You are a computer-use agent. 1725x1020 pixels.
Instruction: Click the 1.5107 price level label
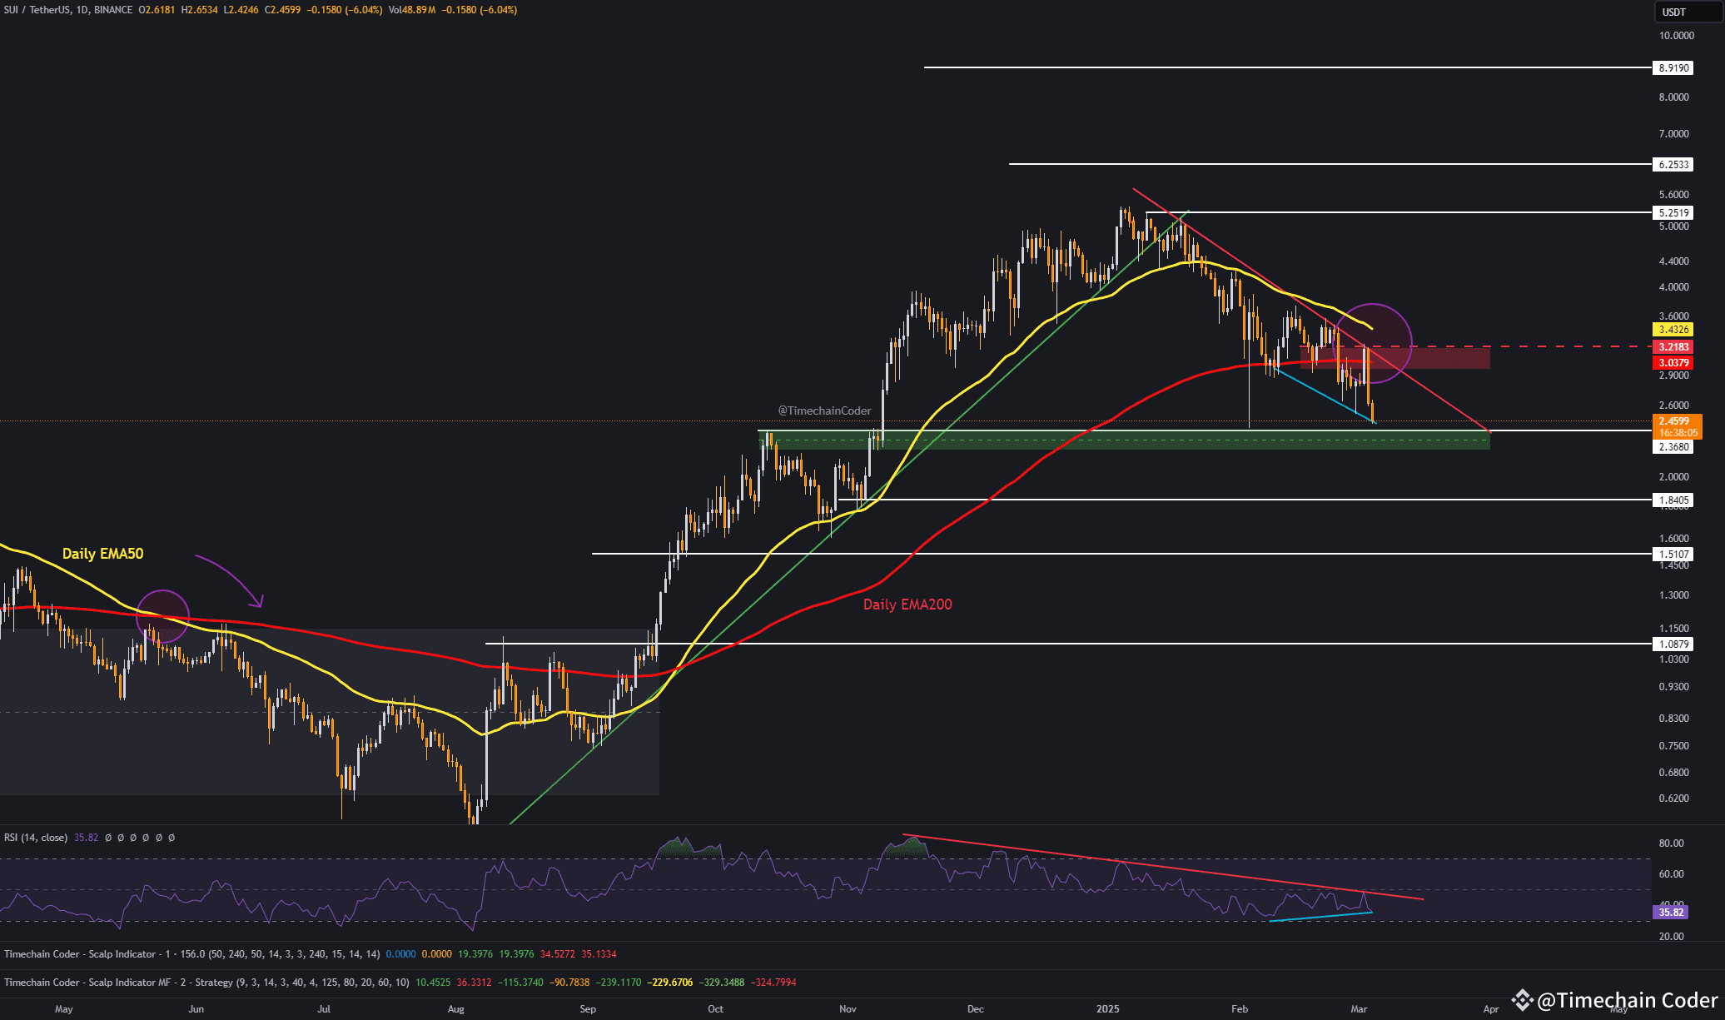[x=1673, y=555]
